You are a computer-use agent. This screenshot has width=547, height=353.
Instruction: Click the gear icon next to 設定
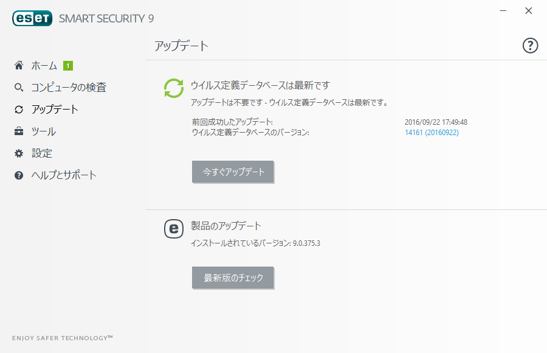[19, 153]
